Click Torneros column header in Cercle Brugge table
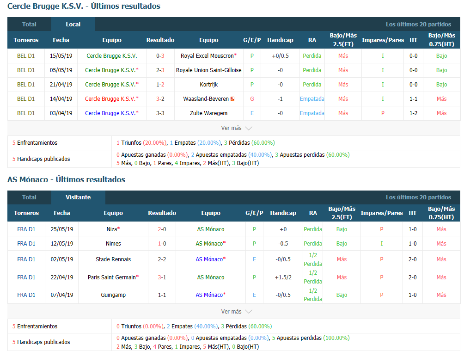This screenshot has height=351, width=464. click(26, 40)
